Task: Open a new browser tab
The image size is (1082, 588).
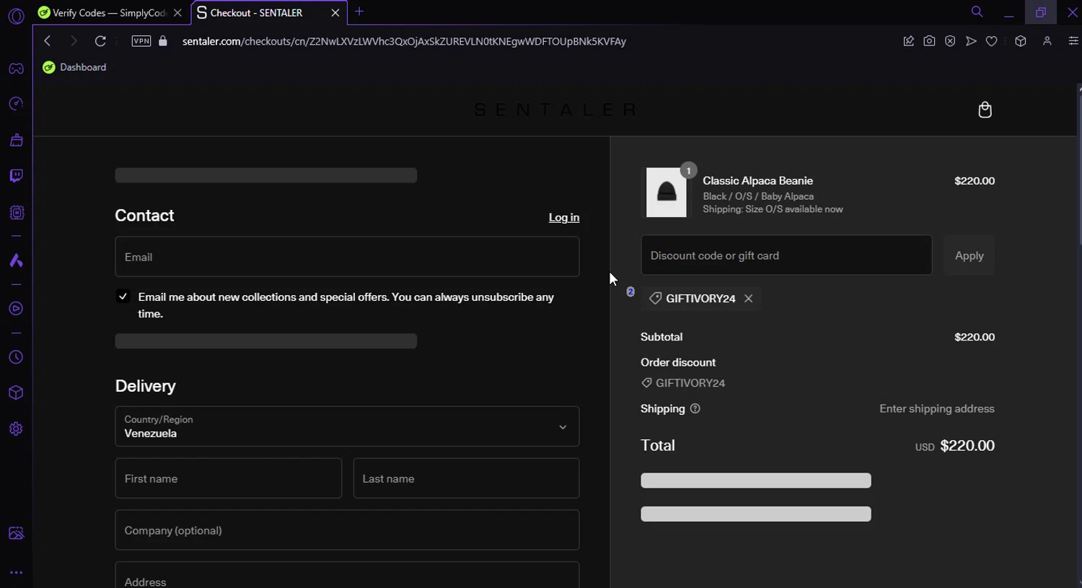Action: [x=359, y=12]
